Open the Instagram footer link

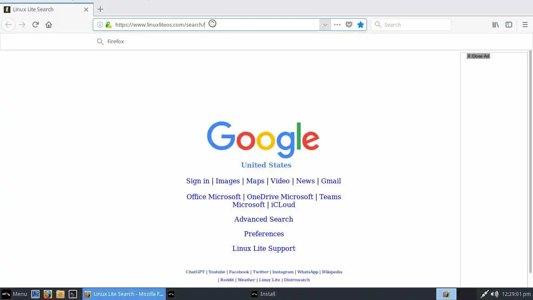pyautogui.click(x=283, y=272)
